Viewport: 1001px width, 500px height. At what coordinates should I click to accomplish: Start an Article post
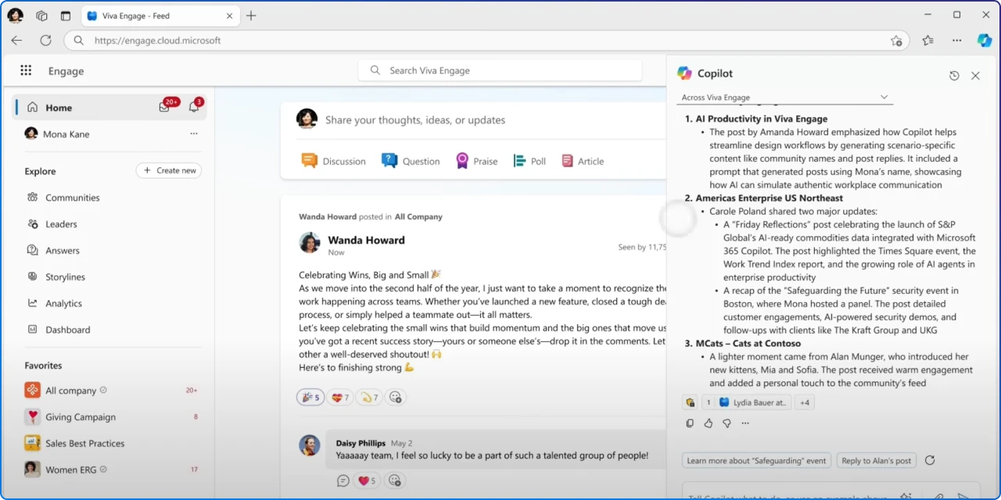coord(583,161)
